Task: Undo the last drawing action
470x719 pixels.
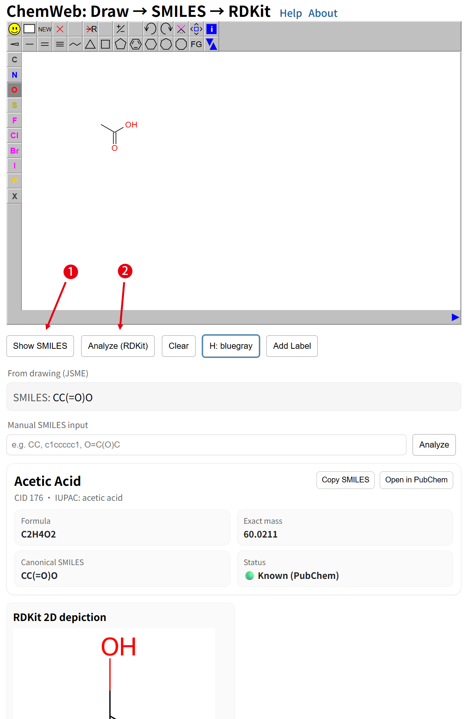Action: pyautogui.click(x=151, y=29)
